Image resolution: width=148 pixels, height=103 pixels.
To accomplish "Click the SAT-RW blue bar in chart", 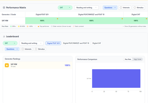I will [x=116, y=79].
